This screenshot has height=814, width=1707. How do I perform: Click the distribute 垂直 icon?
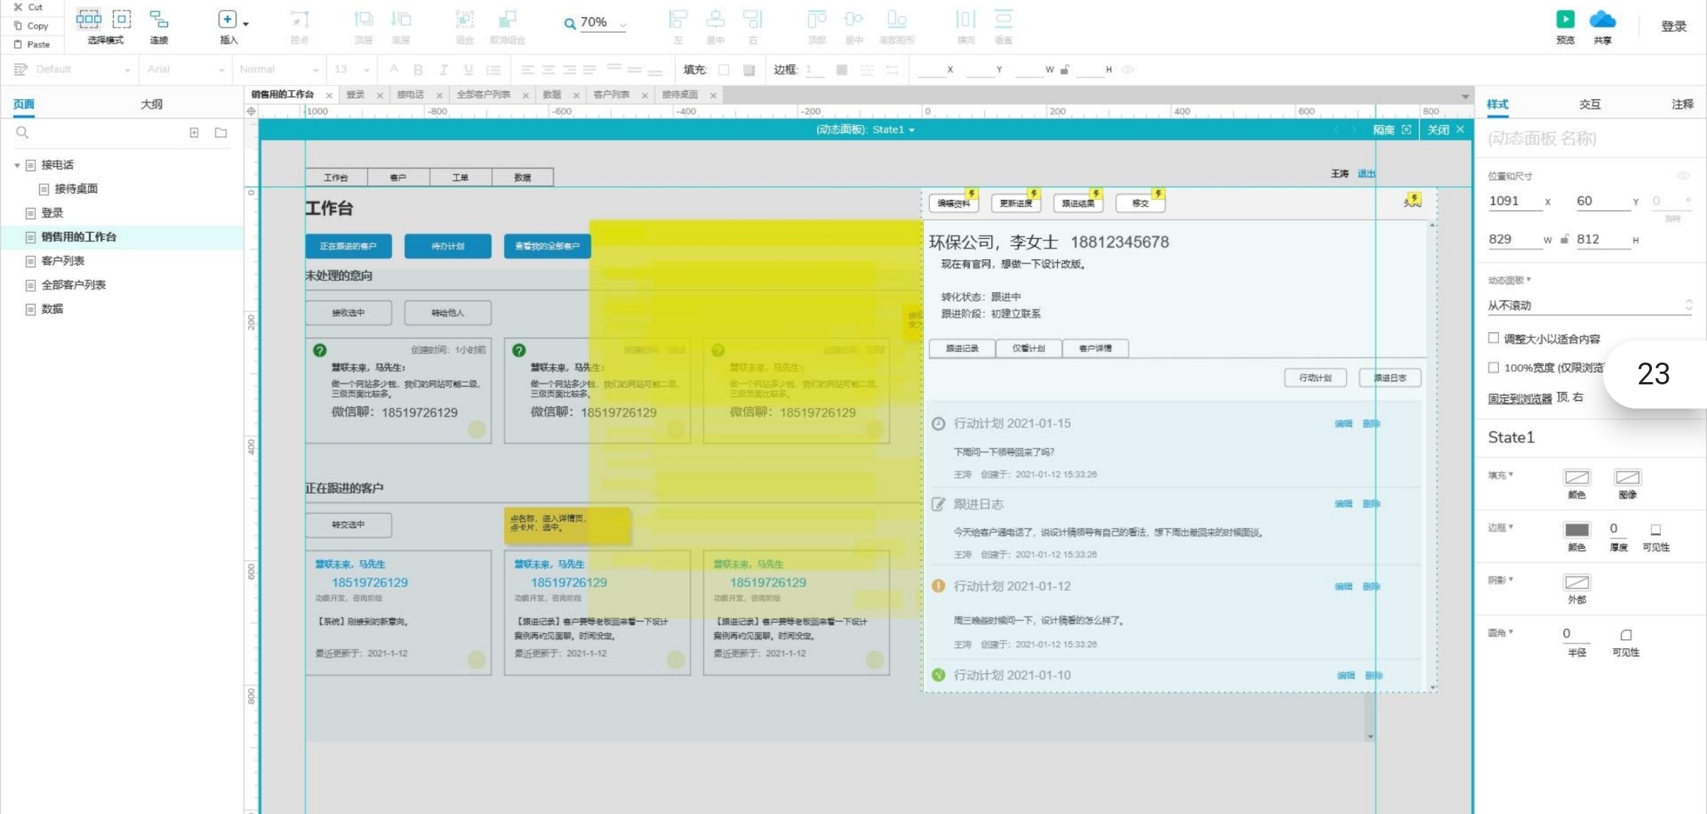[x=1003, y=20]
